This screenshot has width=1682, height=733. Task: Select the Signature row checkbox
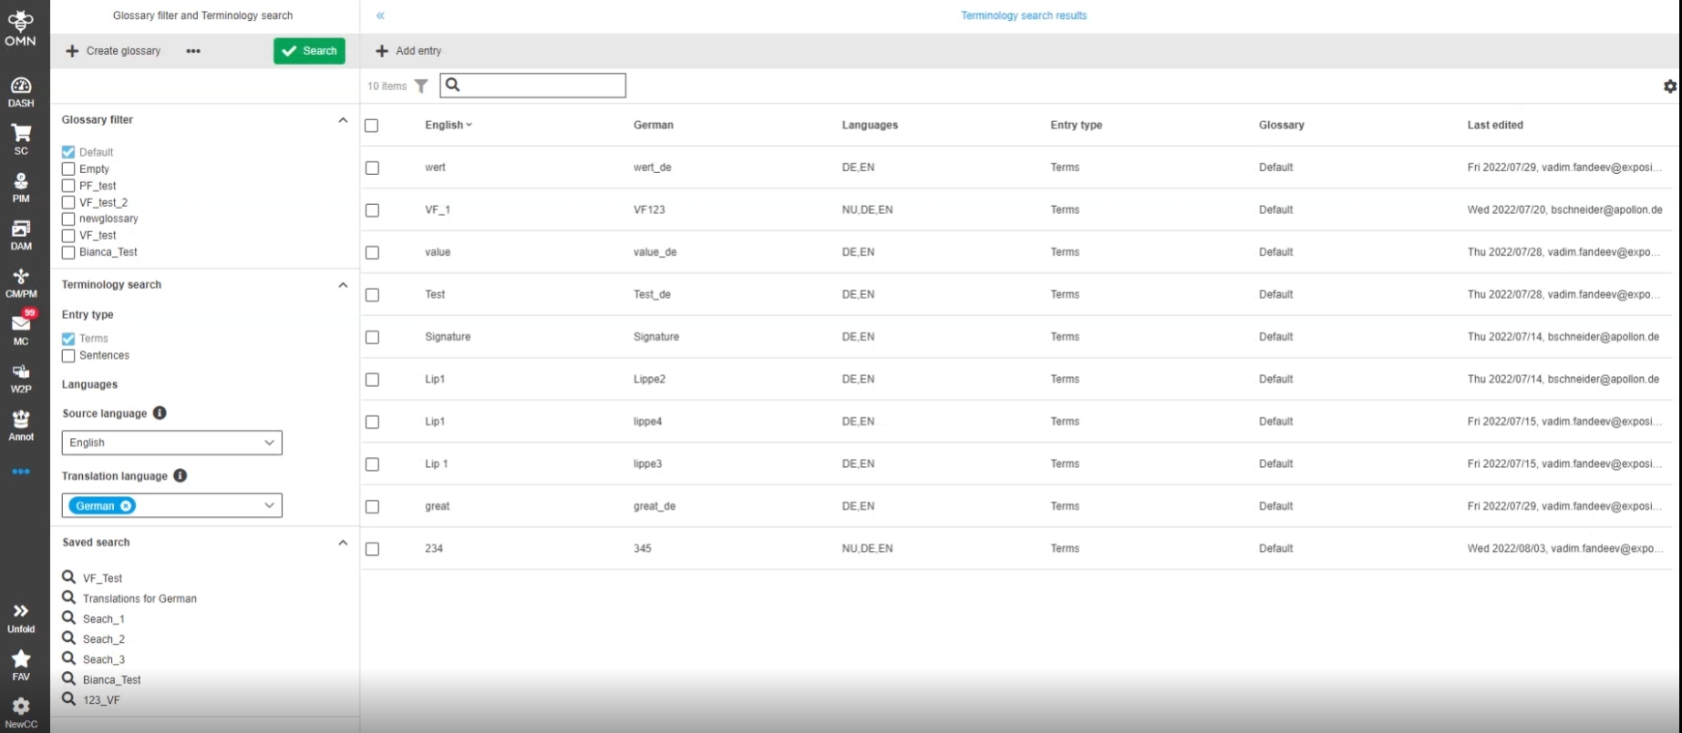372,337
